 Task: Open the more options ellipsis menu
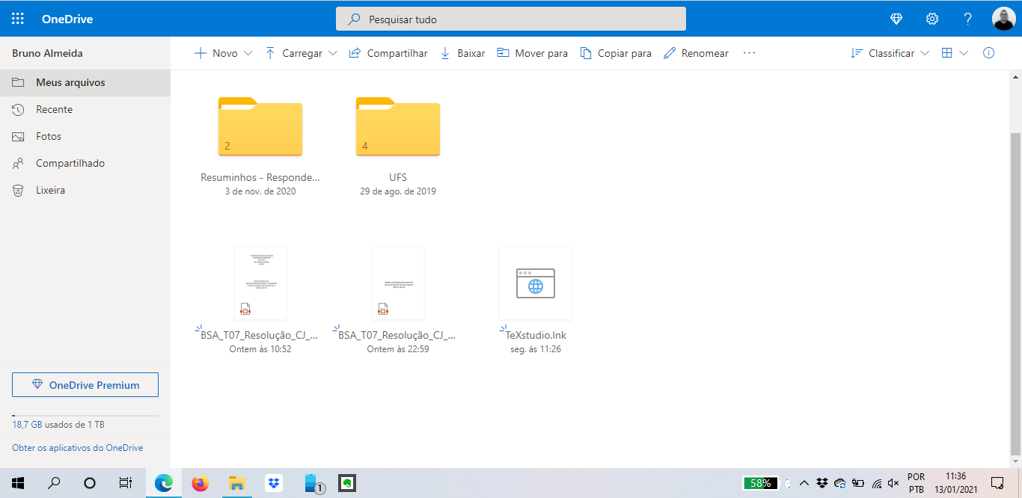tap(749, 53)
